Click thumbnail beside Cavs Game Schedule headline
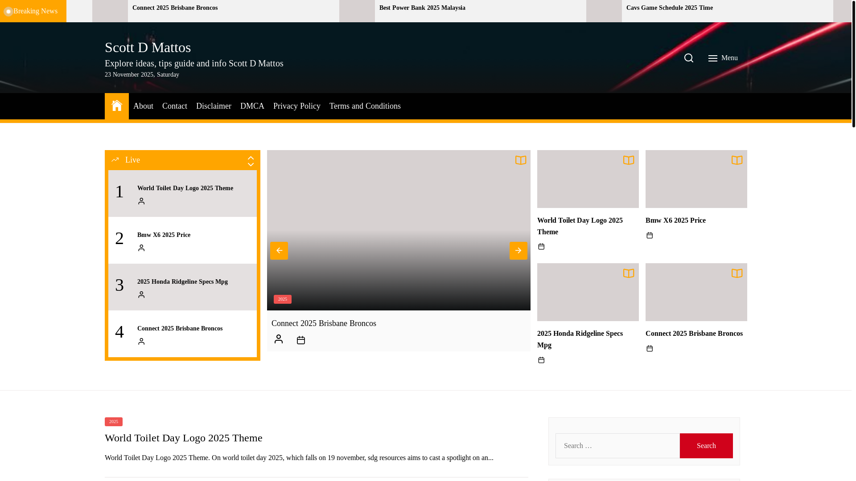The height and width of the screenshot is (481, 856). [x=604, y=11]
